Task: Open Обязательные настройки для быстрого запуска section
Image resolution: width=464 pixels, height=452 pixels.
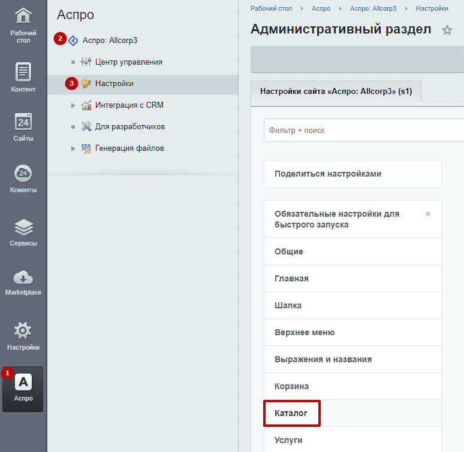Action: (352, 219)
